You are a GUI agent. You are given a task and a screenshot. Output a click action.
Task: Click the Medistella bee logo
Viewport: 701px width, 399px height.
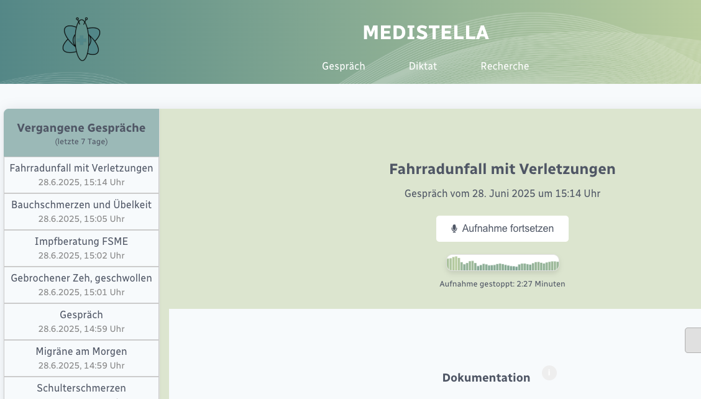[81, 39]
